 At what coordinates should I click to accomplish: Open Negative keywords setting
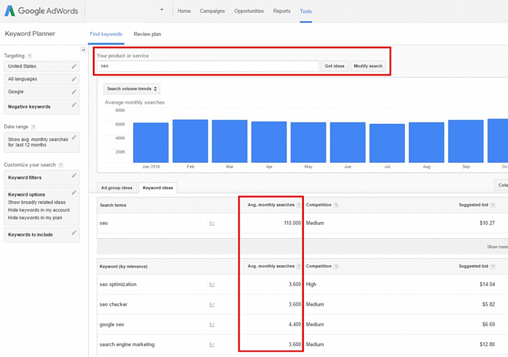pos(42,107)
